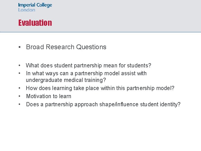Click the Broad Research Questions heading text

point(66,47)
